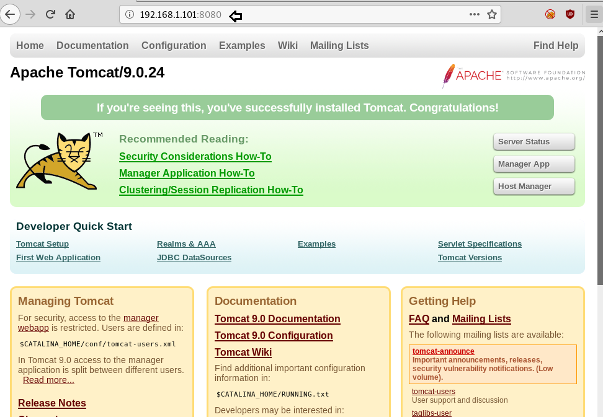This screenshot has height=417, width=603.
Task: Open the Tomcat Wiki link
Action: pos(243,353)
